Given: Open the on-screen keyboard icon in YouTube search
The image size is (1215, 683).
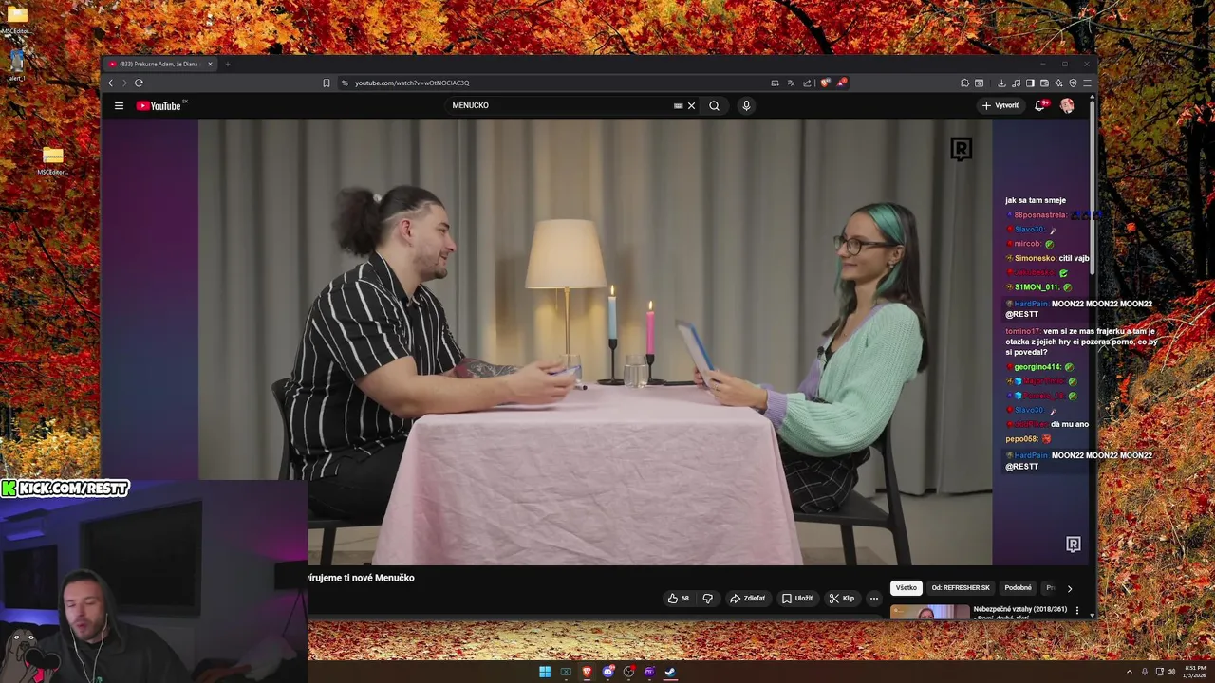Looking at the screenshot, I should (678, 105).
